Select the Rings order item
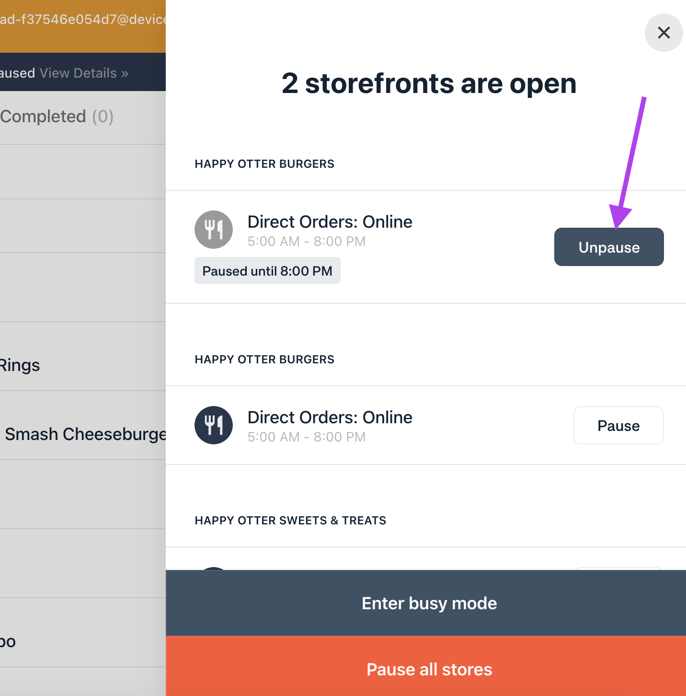The width and height of the screenshot is (686, 696). (20, 365)
